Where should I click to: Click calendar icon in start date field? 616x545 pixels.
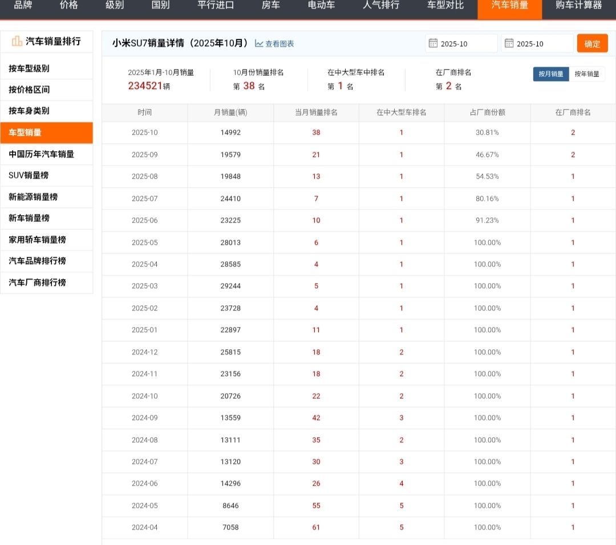[x=433, y=43]
